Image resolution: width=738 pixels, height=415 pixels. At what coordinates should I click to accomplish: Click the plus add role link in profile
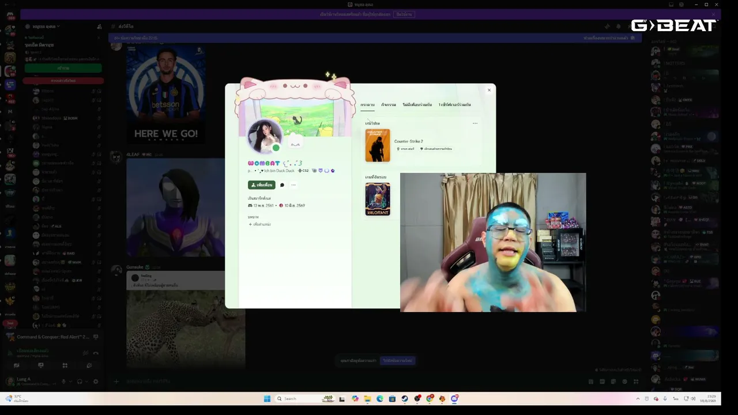click(x=259, y=224)
